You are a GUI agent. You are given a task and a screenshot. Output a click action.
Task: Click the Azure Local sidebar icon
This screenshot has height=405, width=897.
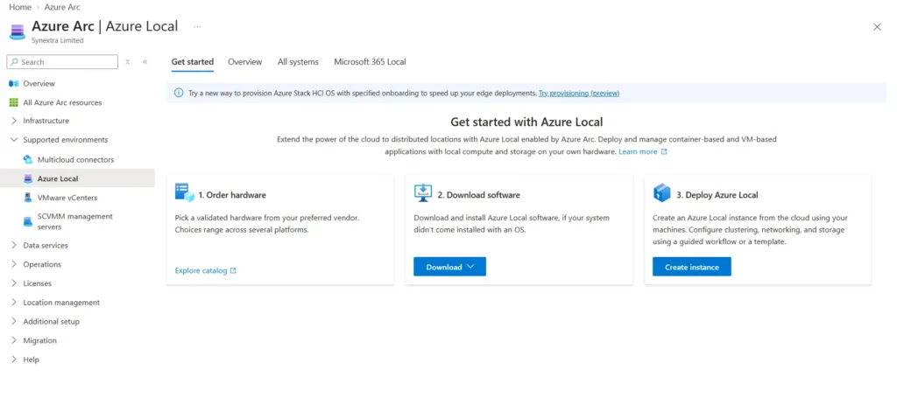28,178
